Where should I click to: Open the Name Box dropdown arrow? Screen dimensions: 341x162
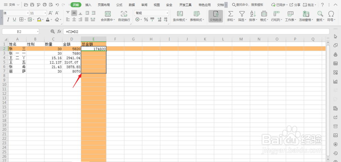[x=38, y=32]
